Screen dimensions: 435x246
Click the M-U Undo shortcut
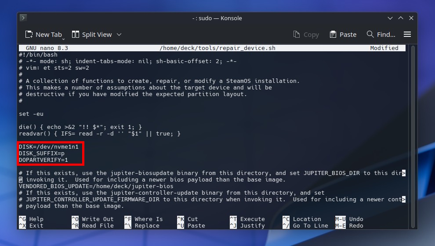(x=349, y=219)
